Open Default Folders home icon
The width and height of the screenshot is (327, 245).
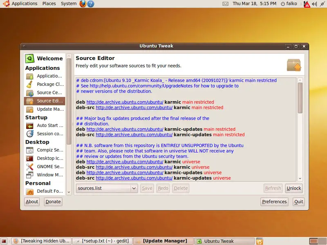tap(30, 192)
